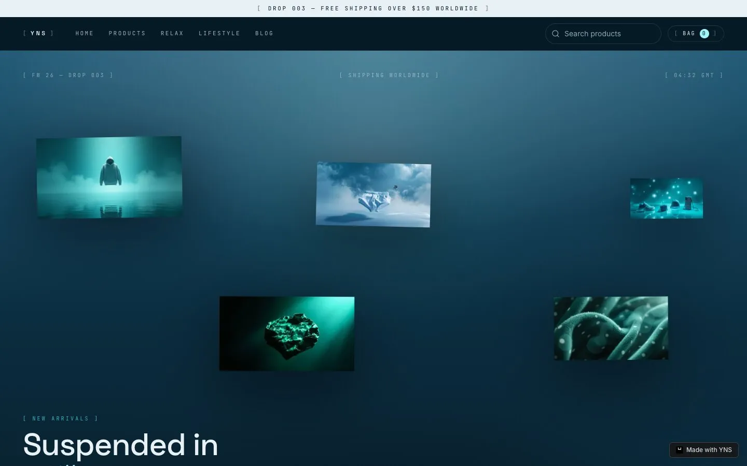
Task: Click the free shipping announcement banner text
Action: [x=374, y=8]
